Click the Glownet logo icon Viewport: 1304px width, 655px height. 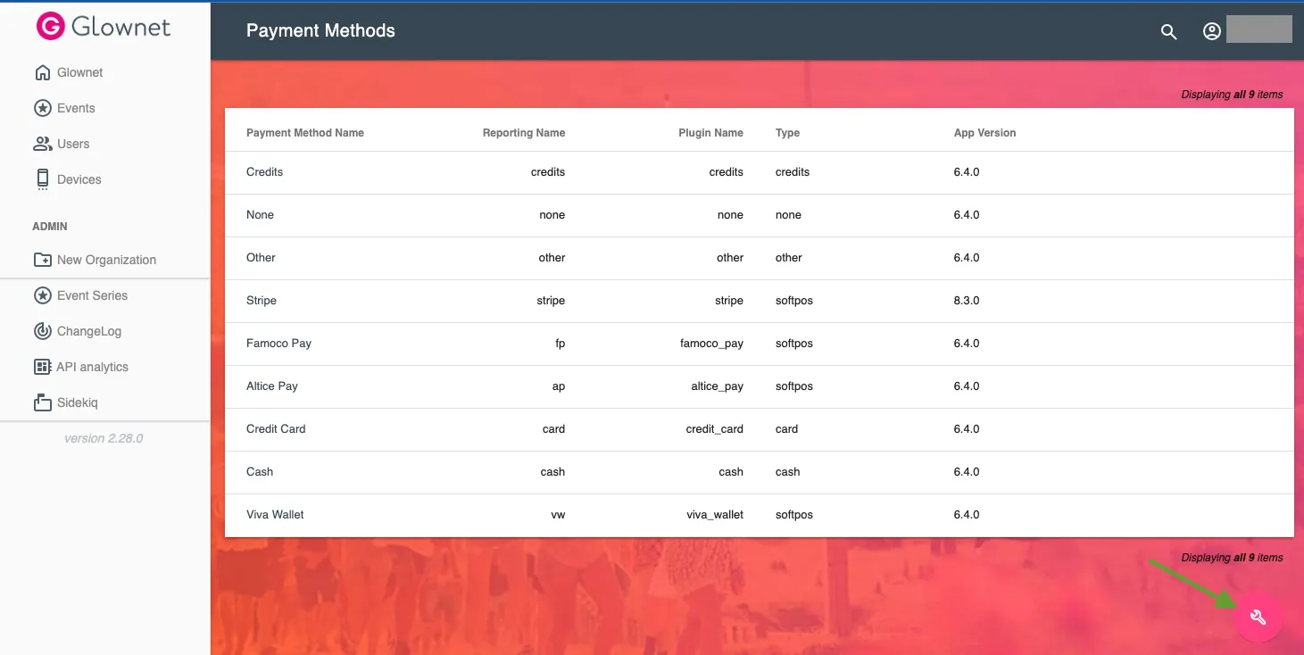pos(50,27)
